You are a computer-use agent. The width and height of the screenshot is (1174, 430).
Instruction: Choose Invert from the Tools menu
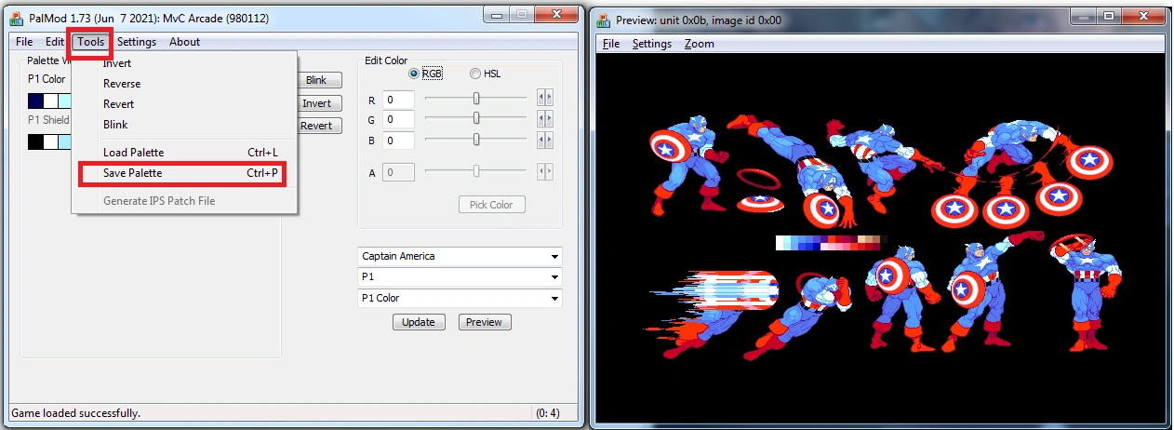pyautogui.click(x=184, y=63)
